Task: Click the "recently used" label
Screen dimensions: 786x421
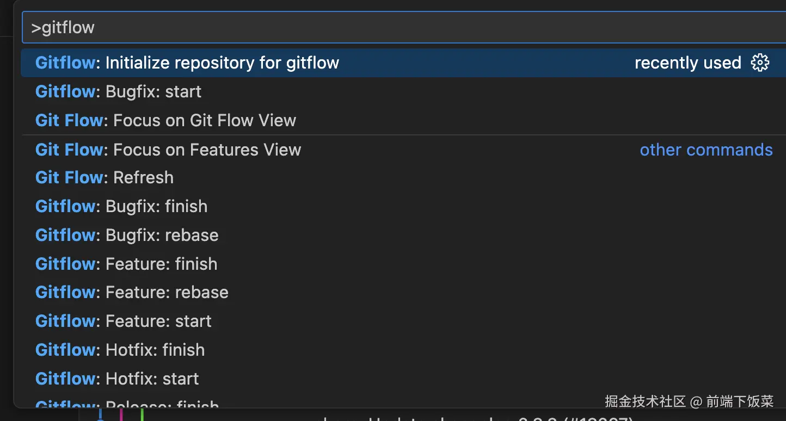Action: [687, 63]
